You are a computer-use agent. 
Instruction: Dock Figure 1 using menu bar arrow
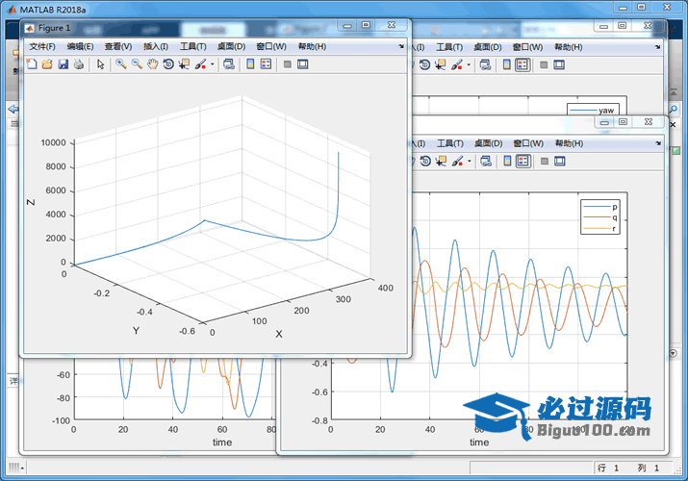point(401,46)
